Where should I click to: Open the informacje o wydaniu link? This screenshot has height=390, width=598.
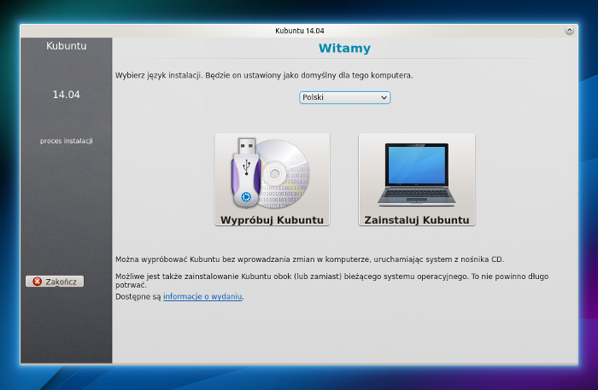(202, 296)
